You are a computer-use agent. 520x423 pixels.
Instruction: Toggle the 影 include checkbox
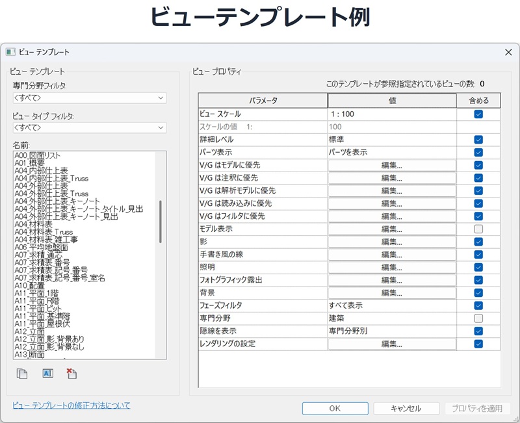(x=478, y=242)
